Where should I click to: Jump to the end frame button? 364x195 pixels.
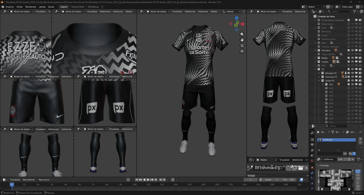click(156, 180)
